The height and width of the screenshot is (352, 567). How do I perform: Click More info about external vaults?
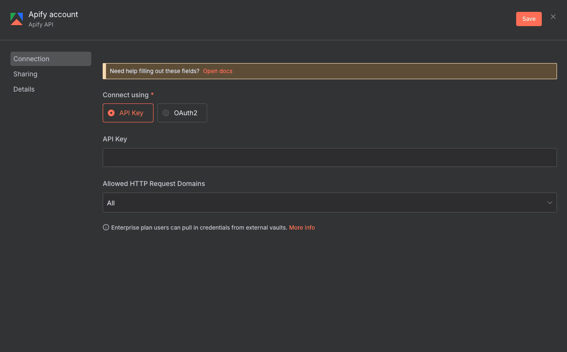coord(302,227)
